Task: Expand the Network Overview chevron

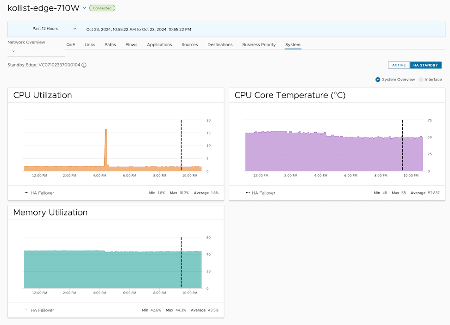Action: 13,51
